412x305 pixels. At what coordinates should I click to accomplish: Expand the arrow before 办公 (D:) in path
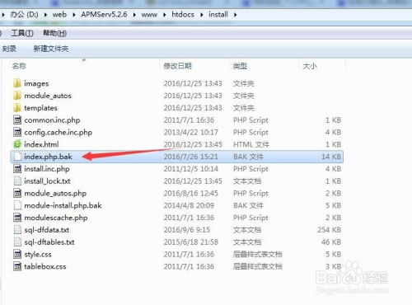tap(3, 15)
